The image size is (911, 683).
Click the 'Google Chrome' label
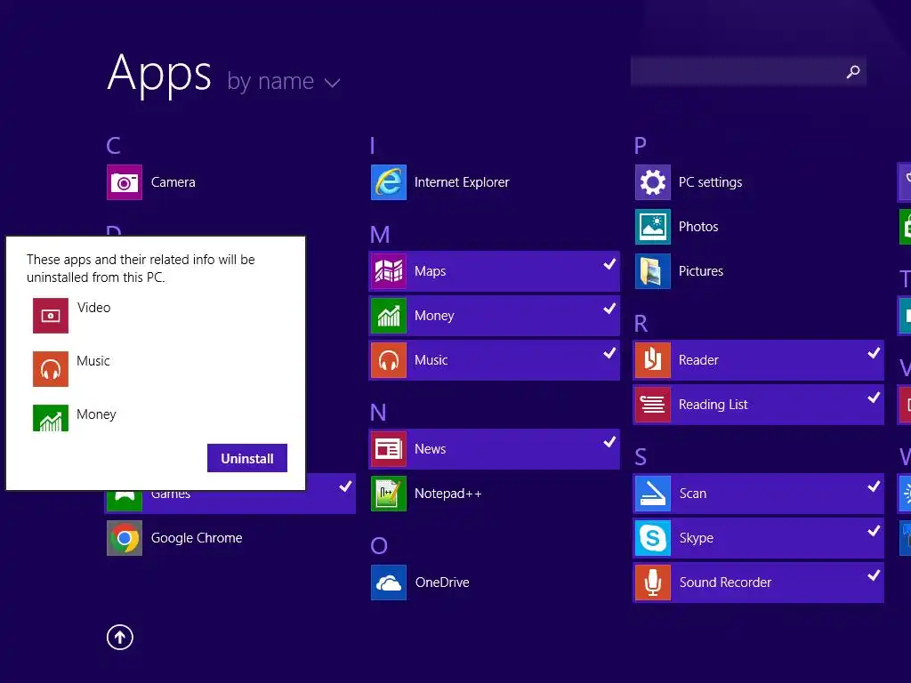click(197, 538)
